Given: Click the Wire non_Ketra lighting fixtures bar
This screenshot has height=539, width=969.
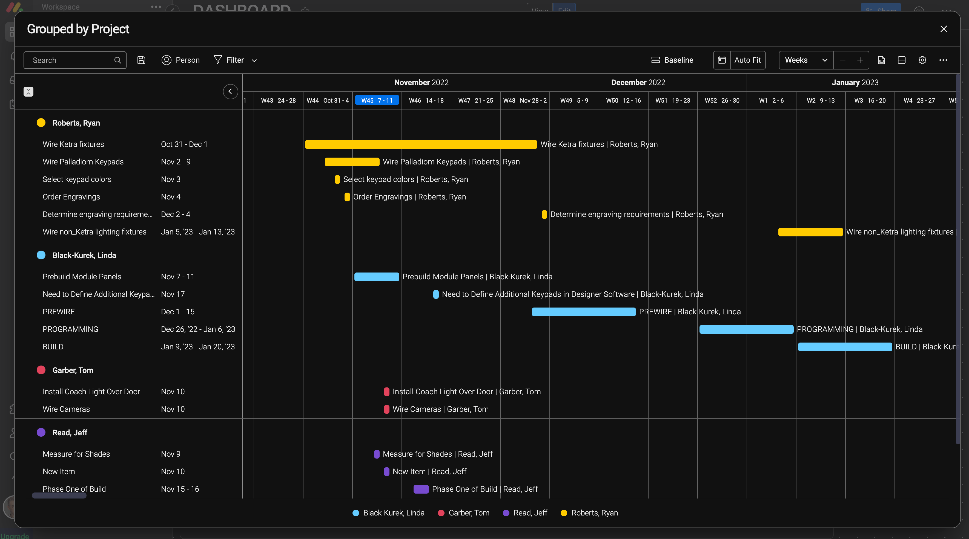Looking at the screenshot, I should (810, 232).
